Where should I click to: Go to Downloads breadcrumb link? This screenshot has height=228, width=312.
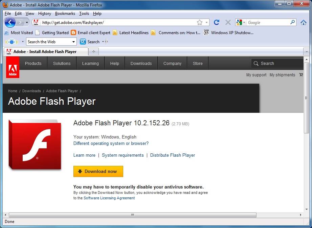31,91
